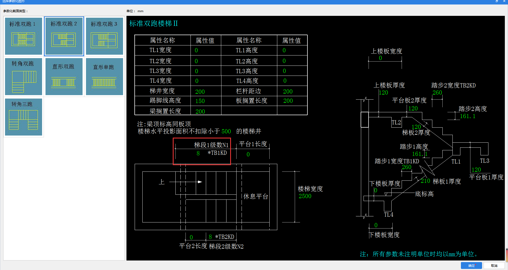Edit the 踏步1宽度TB1KD value 260

click(x=407, y=167)
